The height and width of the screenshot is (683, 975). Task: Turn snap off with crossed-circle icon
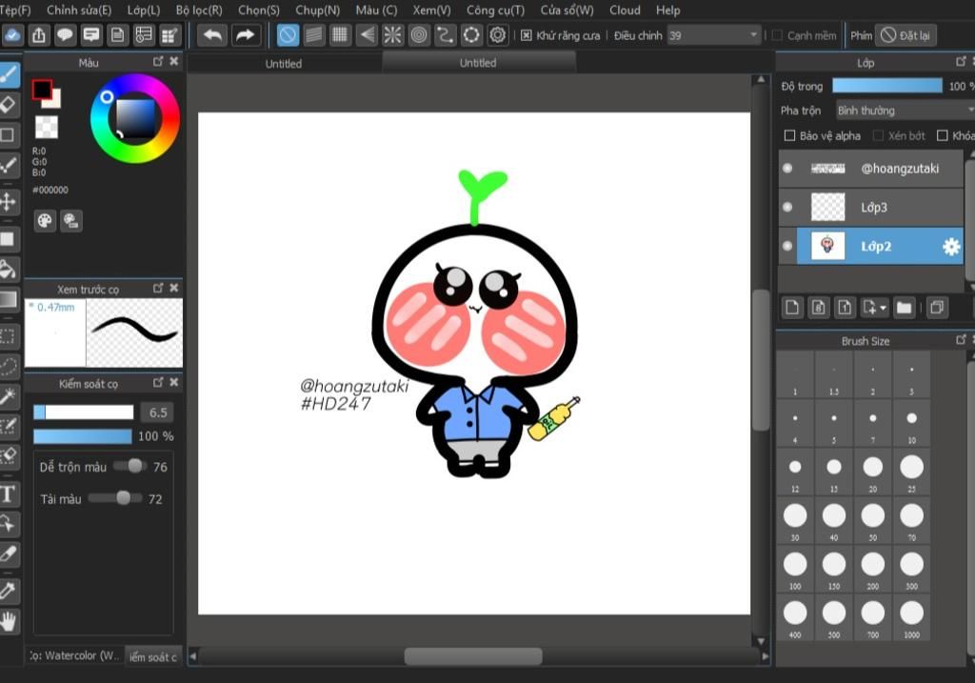click(x=288, y=35)
